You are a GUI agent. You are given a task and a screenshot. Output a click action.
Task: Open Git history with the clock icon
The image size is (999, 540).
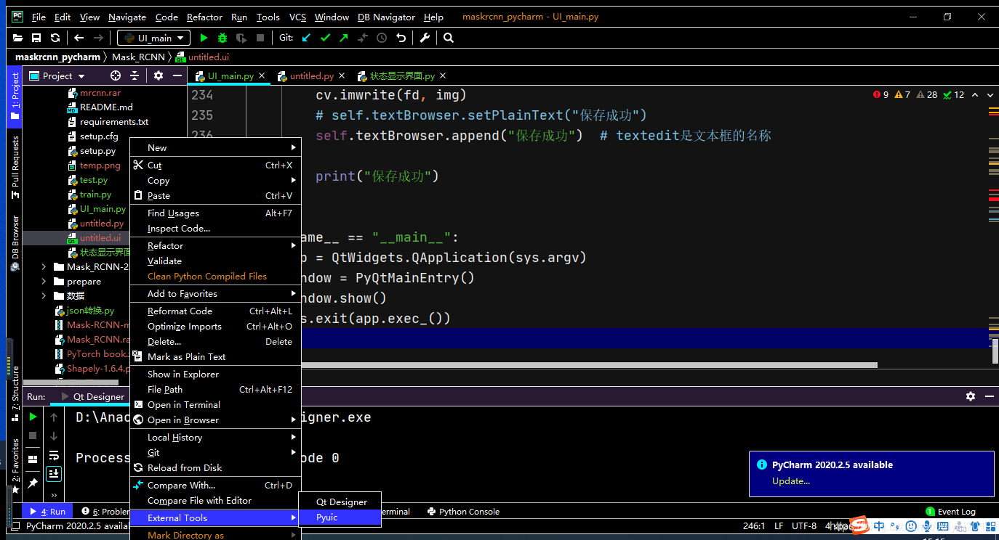(x=382, y=38)
